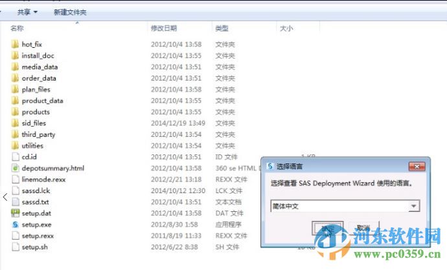The width and height of the screenshot is (447, 270).
Task: Click the type text 应用程序
Action: (228, 225)
